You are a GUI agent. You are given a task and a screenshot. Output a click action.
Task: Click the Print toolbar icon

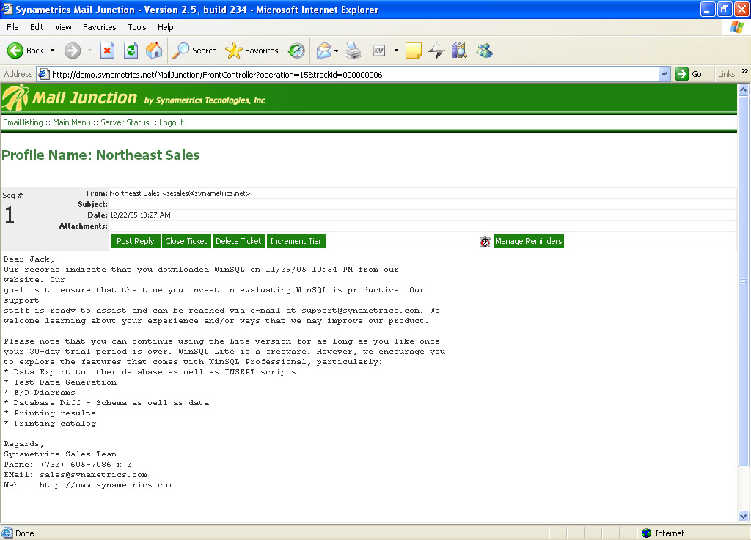pos(353,51)
